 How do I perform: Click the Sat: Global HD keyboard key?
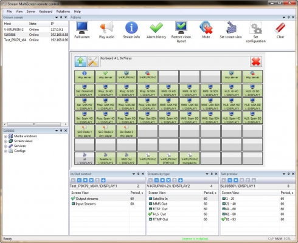click(x=85, y=91)
